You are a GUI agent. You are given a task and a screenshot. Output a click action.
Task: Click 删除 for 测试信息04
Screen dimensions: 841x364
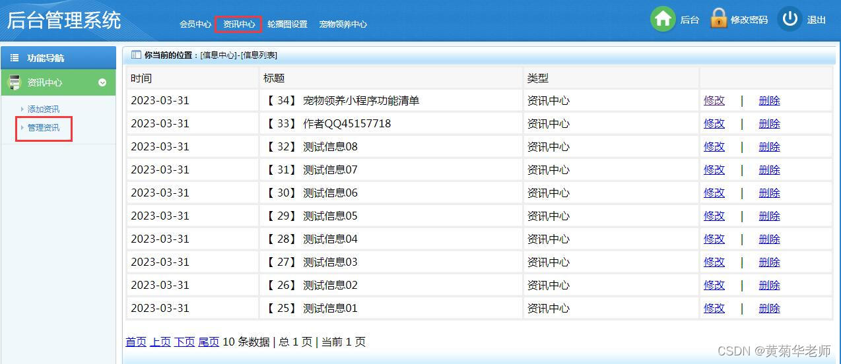770,239
